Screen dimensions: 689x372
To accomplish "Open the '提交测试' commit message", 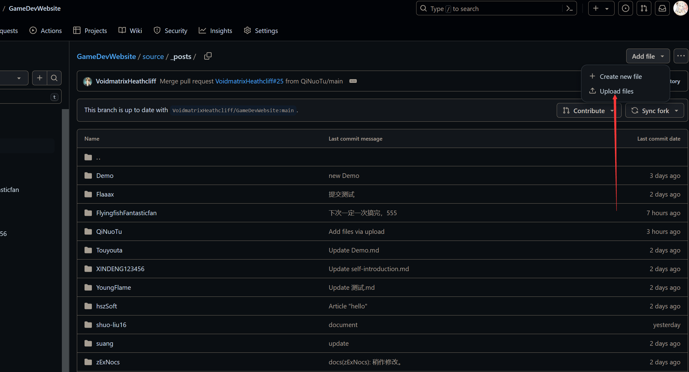I will pos(341,194).
